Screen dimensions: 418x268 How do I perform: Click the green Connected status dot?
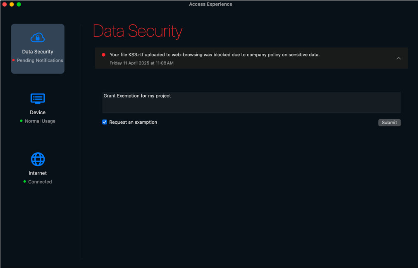click(25, 182)
